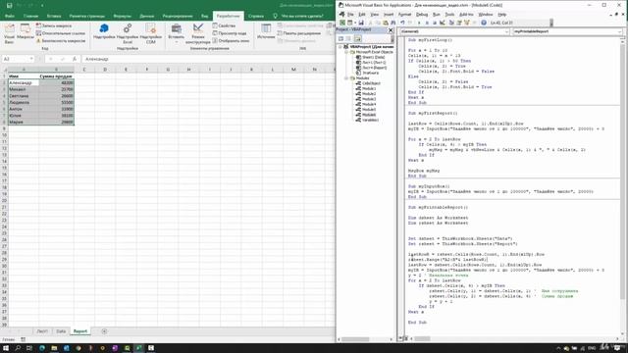Click View Microsoft Excel icon in VBA toolbar
628x353 pixels.
click(x=342, y=23)
